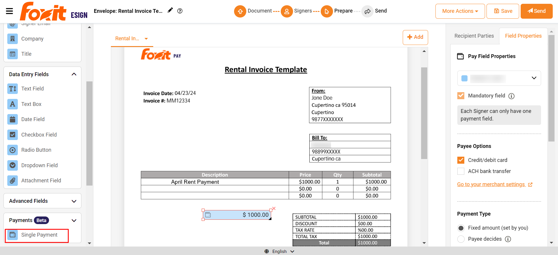Image resolution: width=558 pixels, height=255 pixels.
Task: Show the Payee decides info icon
Action: pyautogui.click(x=508, y=239)
